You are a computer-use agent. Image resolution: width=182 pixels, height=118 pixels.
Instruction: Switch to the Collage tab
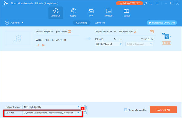(109, 12)
